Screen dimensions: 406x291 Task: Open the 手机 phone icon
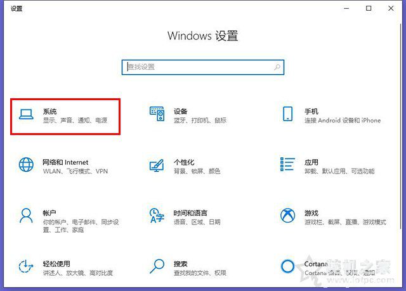(287, 114)
